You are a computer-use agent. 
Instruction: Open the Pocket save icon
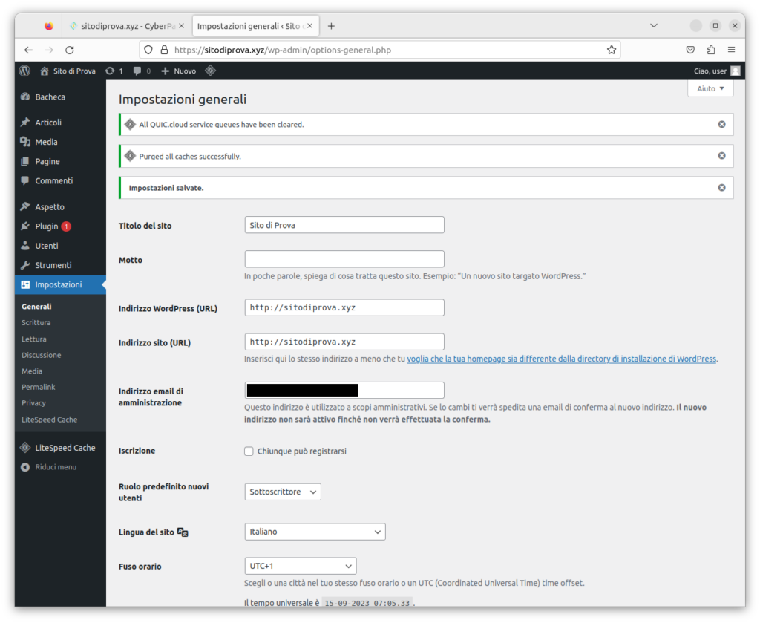click(691, 50)
